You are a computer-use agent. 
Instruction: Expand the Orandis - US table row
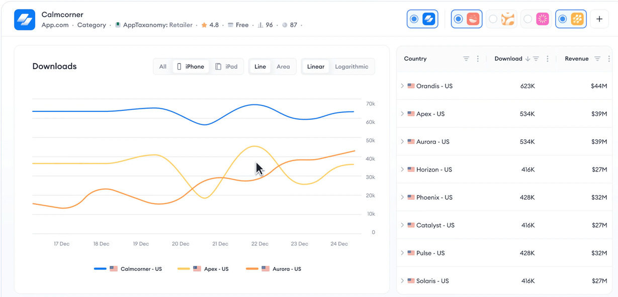pos(402,86)
